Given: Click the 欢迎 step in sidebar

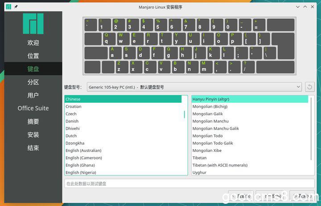Looking at the screenshot, I should (33, 43).
